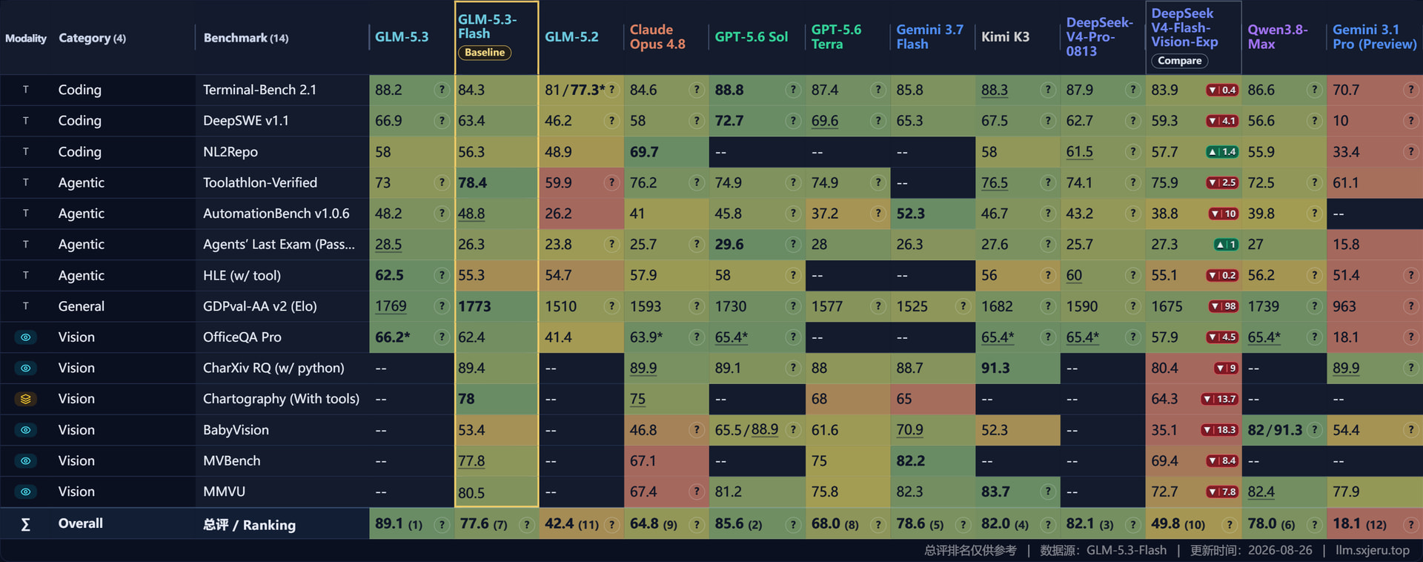Image resolution: width=1423 pixels, height=562 pixels.
Task: Click the help icon beside Gemini 3.1 Pro DeepSWE score
Action: (1410, 121)
